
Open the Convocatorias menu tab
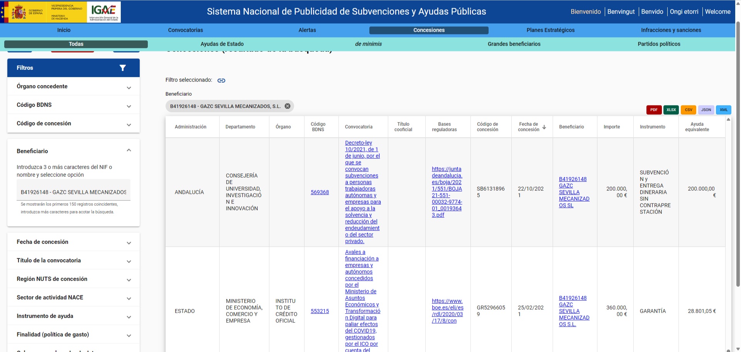(185, 30)
